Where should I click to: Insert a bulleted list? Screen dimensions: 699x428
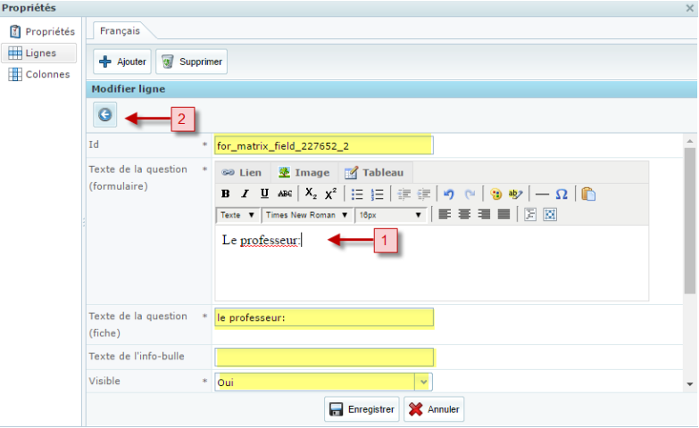coord(357,193)
